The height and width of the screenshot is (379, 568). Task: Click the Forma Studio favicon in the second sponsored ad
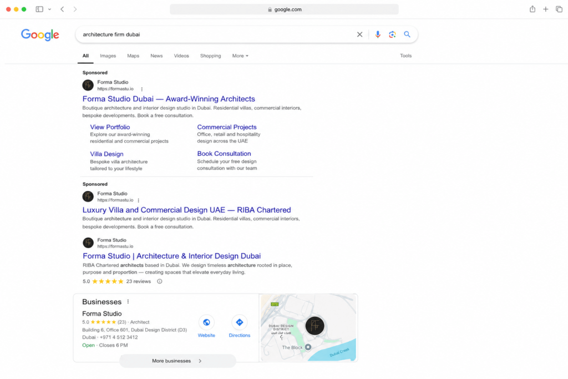pyautogui.click(x=88, y=196)
